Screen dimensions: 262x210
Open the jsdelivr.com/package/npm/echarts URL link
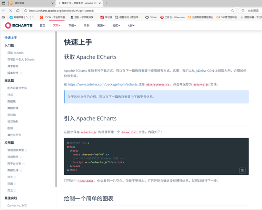click(103, 85)
